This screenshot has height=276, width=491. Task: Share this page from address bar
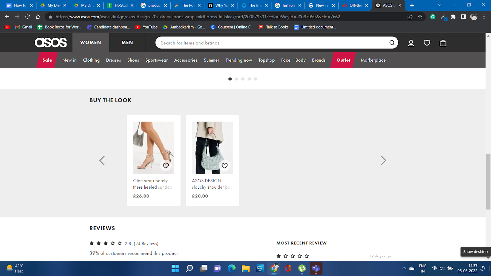[410, 17]
